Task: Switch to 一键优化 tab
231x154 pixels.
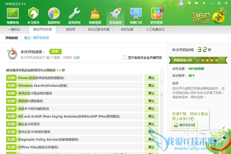Action: (14, 30)
